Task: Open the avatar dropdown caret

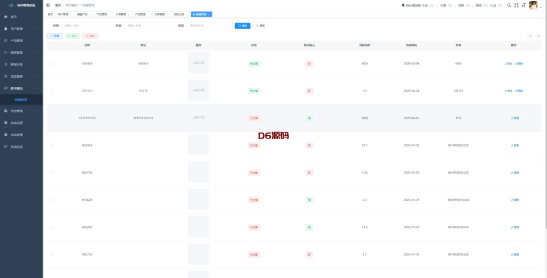Action: pos(541,7)
